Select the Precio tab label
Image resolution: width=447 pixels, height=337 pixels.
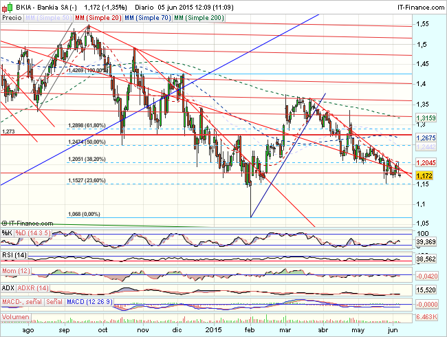(x=12, y=16)
